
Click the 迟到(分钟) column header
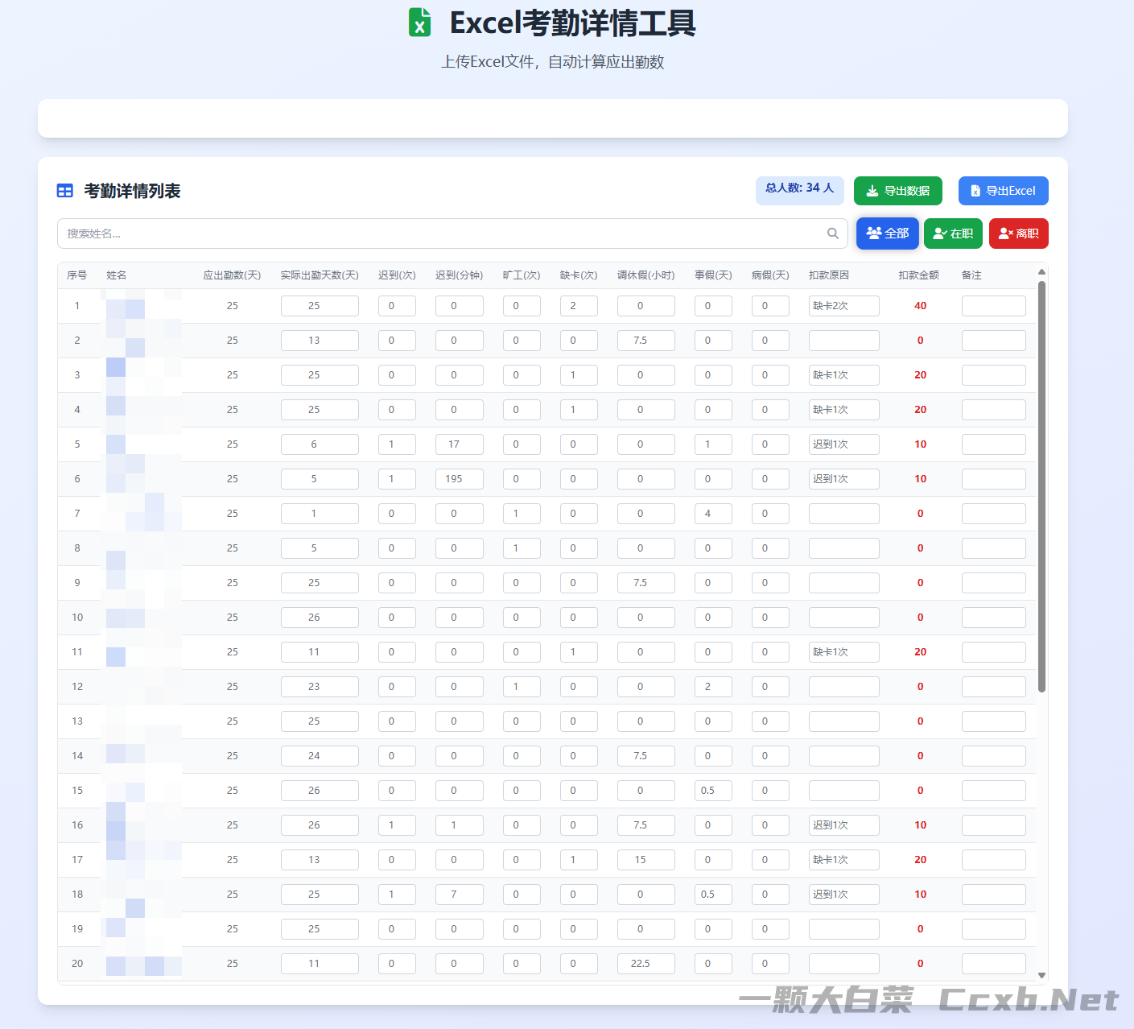tap(459, 275)
